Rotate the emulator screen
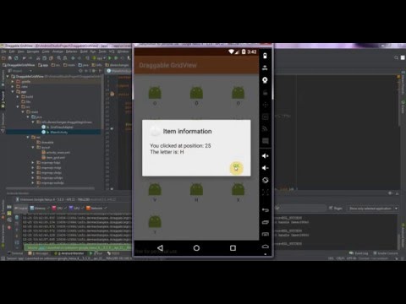Screen dimensions: 406x304 [x=265, y=180]
